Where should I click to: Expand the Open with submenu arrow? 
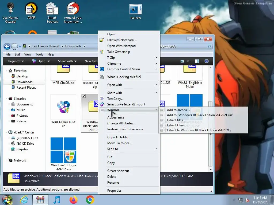(x=156, y=85)
